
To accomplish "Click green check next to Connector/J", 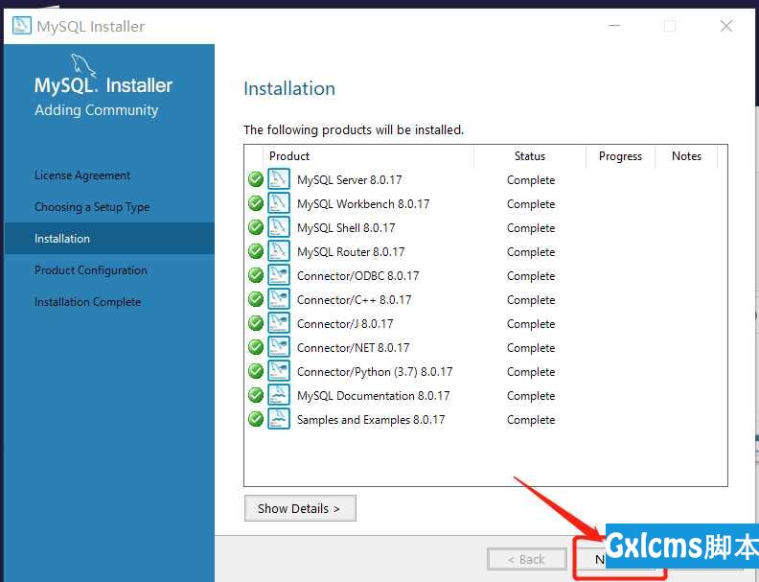I will pos(256,323).
